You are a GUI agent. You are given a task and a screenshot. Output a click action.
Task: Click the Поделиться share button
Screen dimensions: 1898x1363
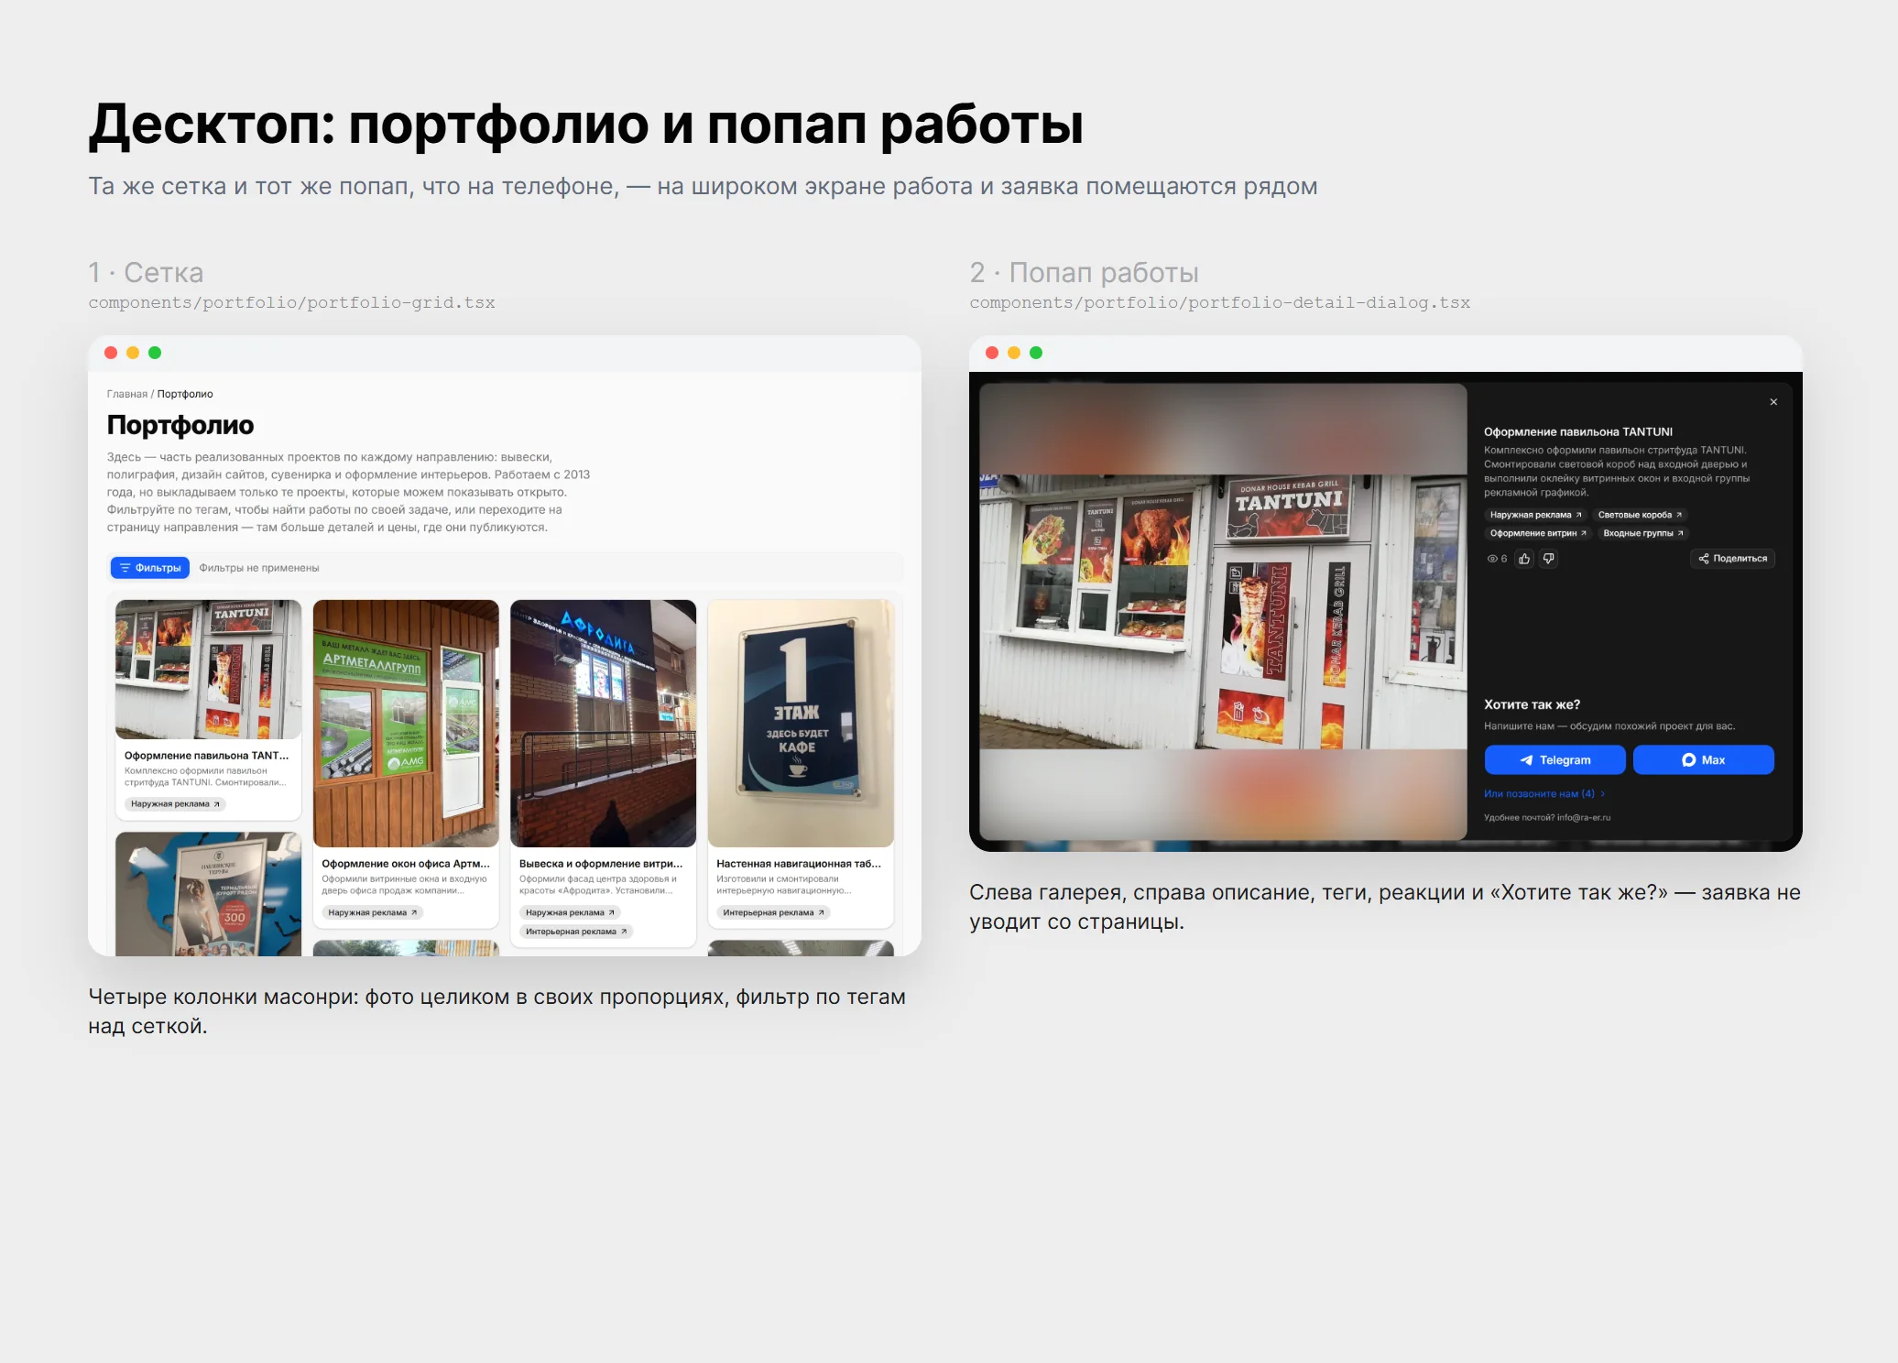pos(1732,559)
